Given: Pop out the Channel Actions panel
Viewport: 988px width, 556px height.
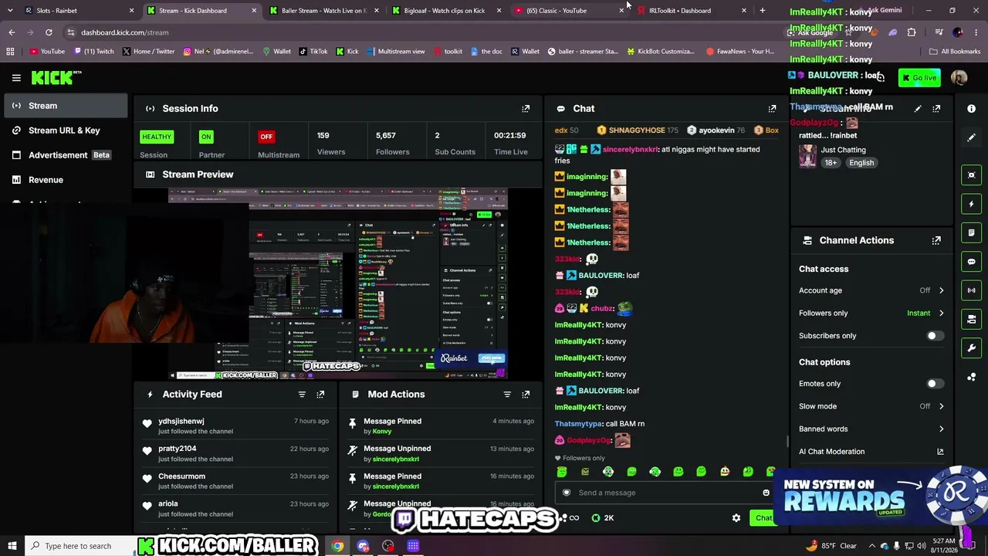Looking at the screenshot, I should [936, 240].
